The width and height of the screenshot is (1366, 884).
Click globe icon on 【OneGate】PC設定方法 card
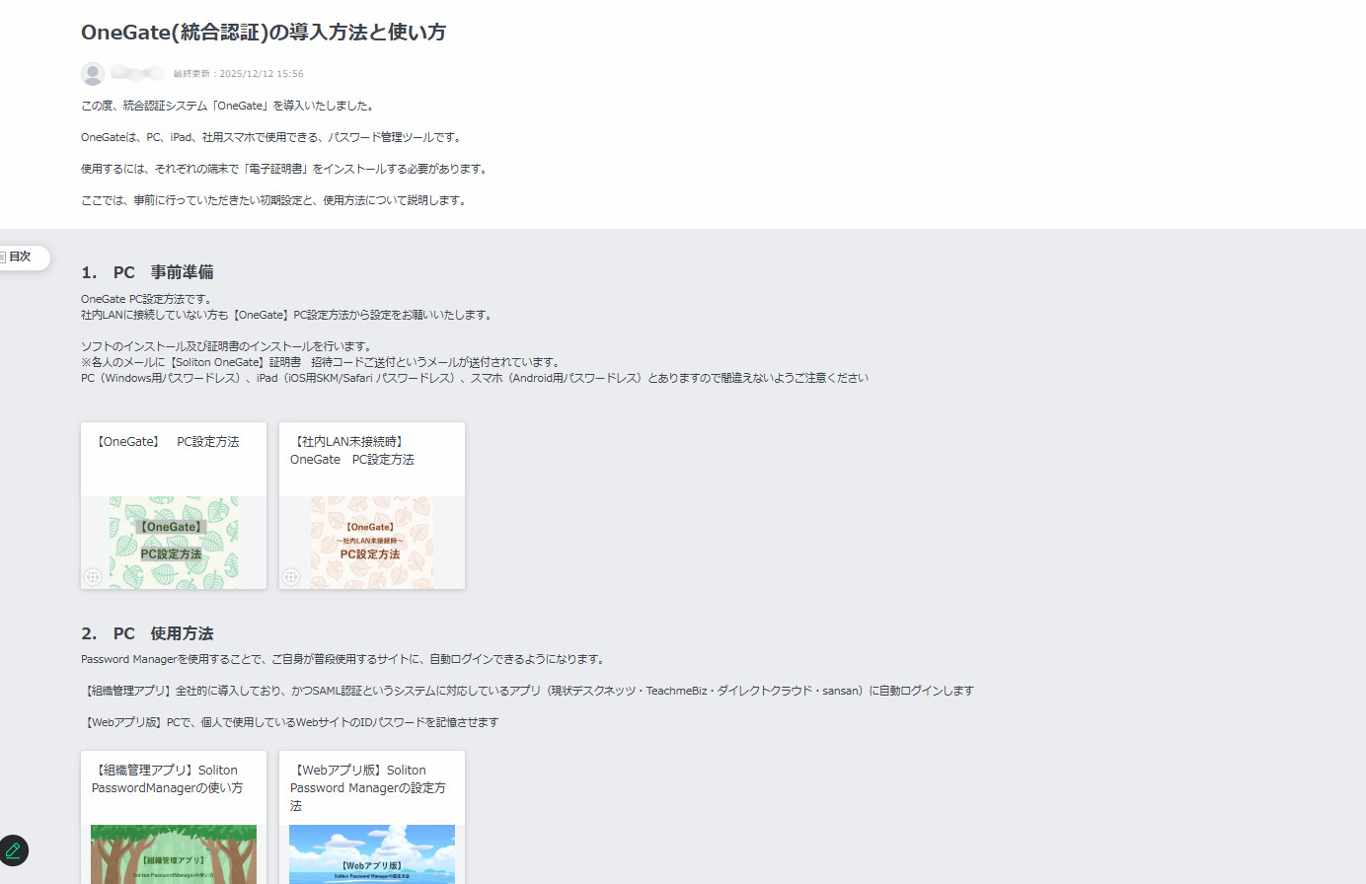pyautogui.click(x=93, y=577)
